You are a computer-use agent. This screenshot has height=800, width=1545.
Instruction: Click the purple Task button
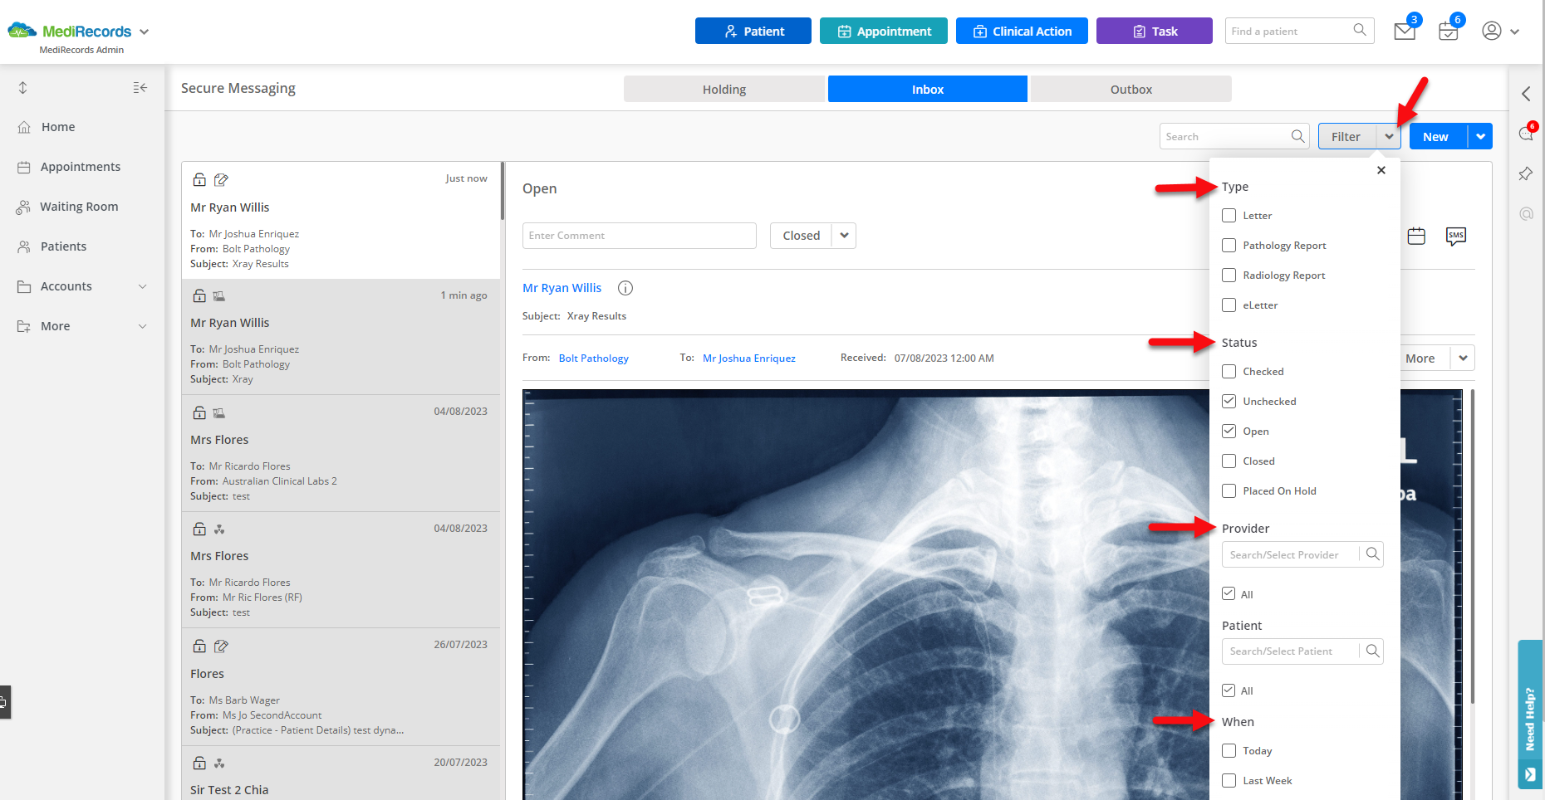tap(1155, 31)
